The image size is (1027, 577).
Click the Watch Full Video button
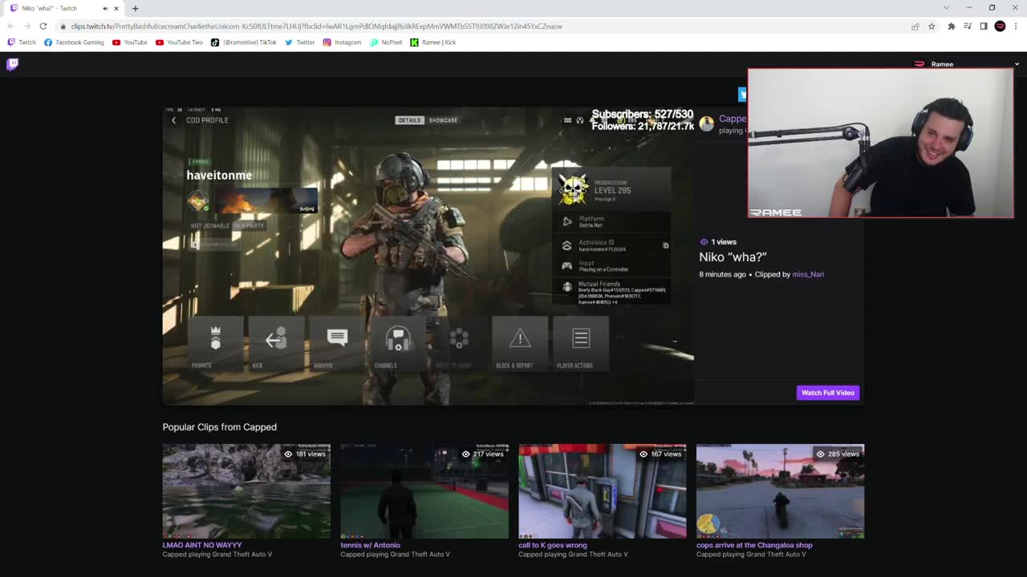click(x=828, y=393)
